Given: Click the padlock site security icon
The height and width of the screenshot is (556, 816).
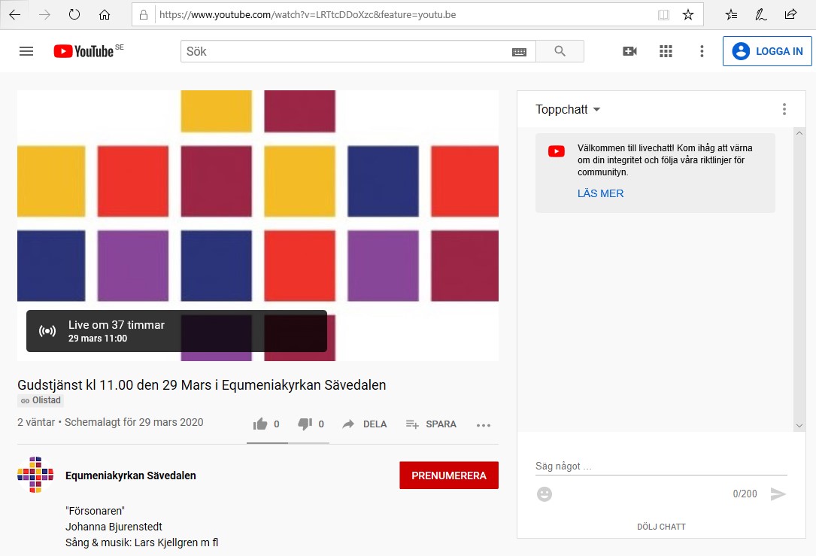Looking at the screenshot, I should coord(144,14).
